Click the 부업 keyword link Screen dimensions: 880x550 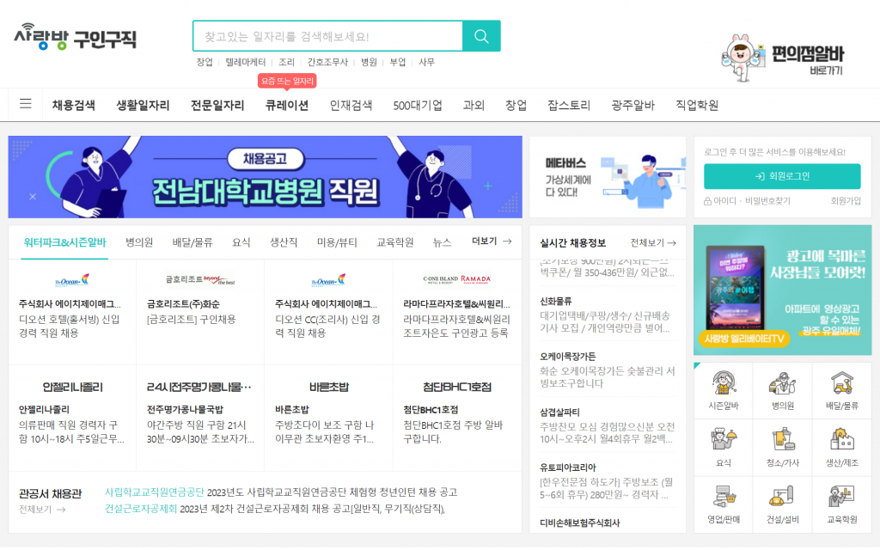tap(398, 62)
